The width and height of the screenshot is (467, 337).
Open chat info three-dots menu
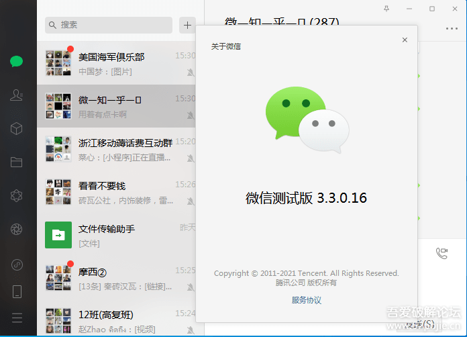(452, 29)
